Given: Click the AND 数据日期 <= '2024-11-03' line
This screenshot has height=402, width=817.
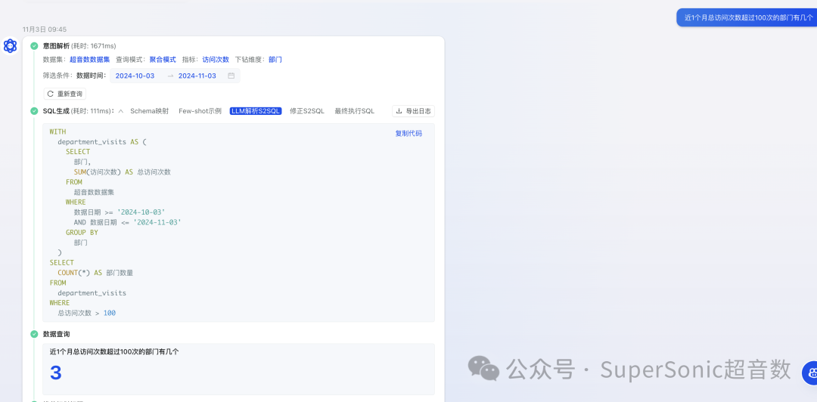Looking at the screenshot, I should tap(128, 222).
